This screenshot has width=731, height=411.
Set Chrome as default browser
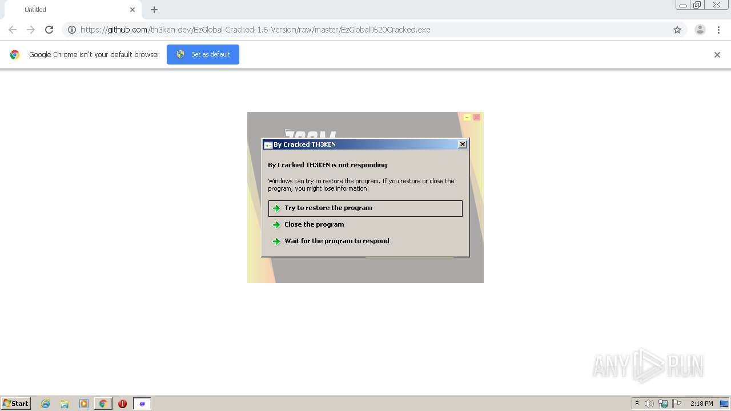point(203,54)
